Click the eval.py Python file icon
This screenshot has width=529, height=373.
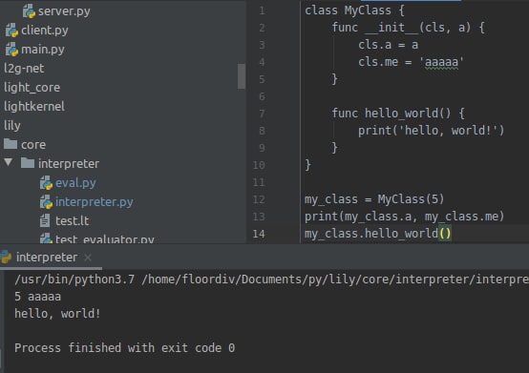[46, 183]
